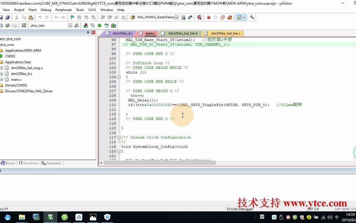Click the editor's horizontal scrollbar
This screenshot has width=356, height=223.
[x=159, y=163]
